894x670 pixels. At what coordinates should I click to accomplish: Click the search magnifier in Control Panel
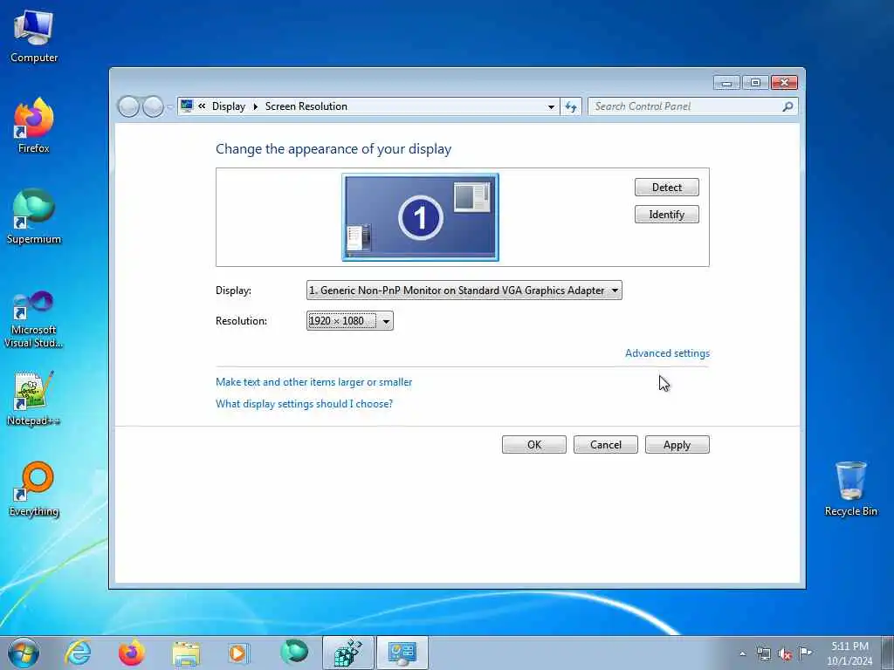pyautogui.click(x=787, y=106)
